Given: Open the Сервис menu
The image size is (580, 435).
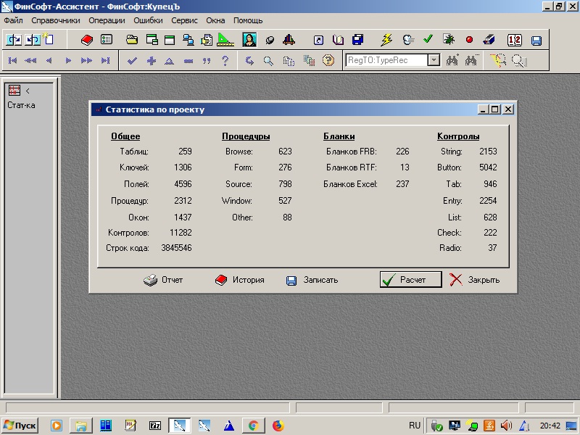Looking at the screenshot, I should coord(184,20).
